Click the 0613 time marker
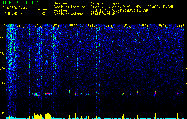 [x=56, y=26]
